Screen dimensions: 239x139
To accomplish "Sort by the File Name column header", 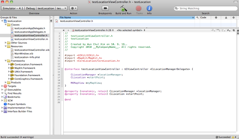I will 127,17.
